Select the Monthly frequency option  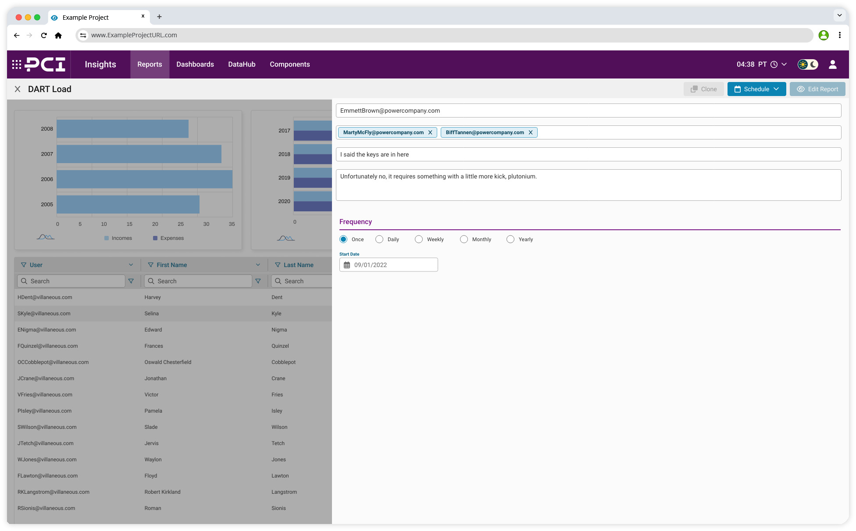pos(464,239)
